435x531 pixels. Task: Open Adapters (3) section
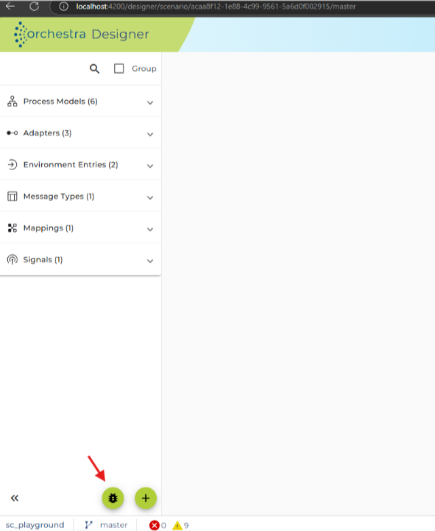click(x=80, y=133)
